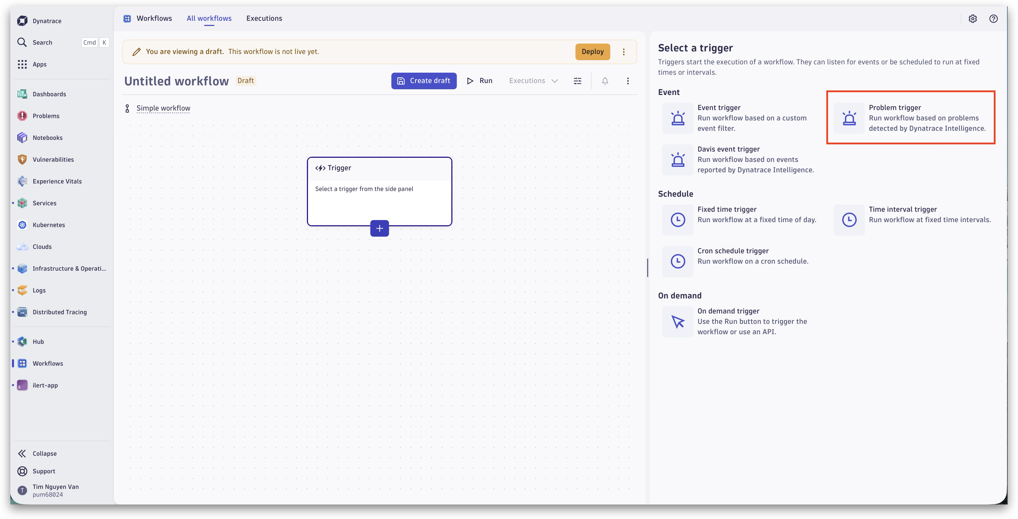Click the Deploy button
Viewport: 1018px width, 519px height.
(x=592, y=52)
